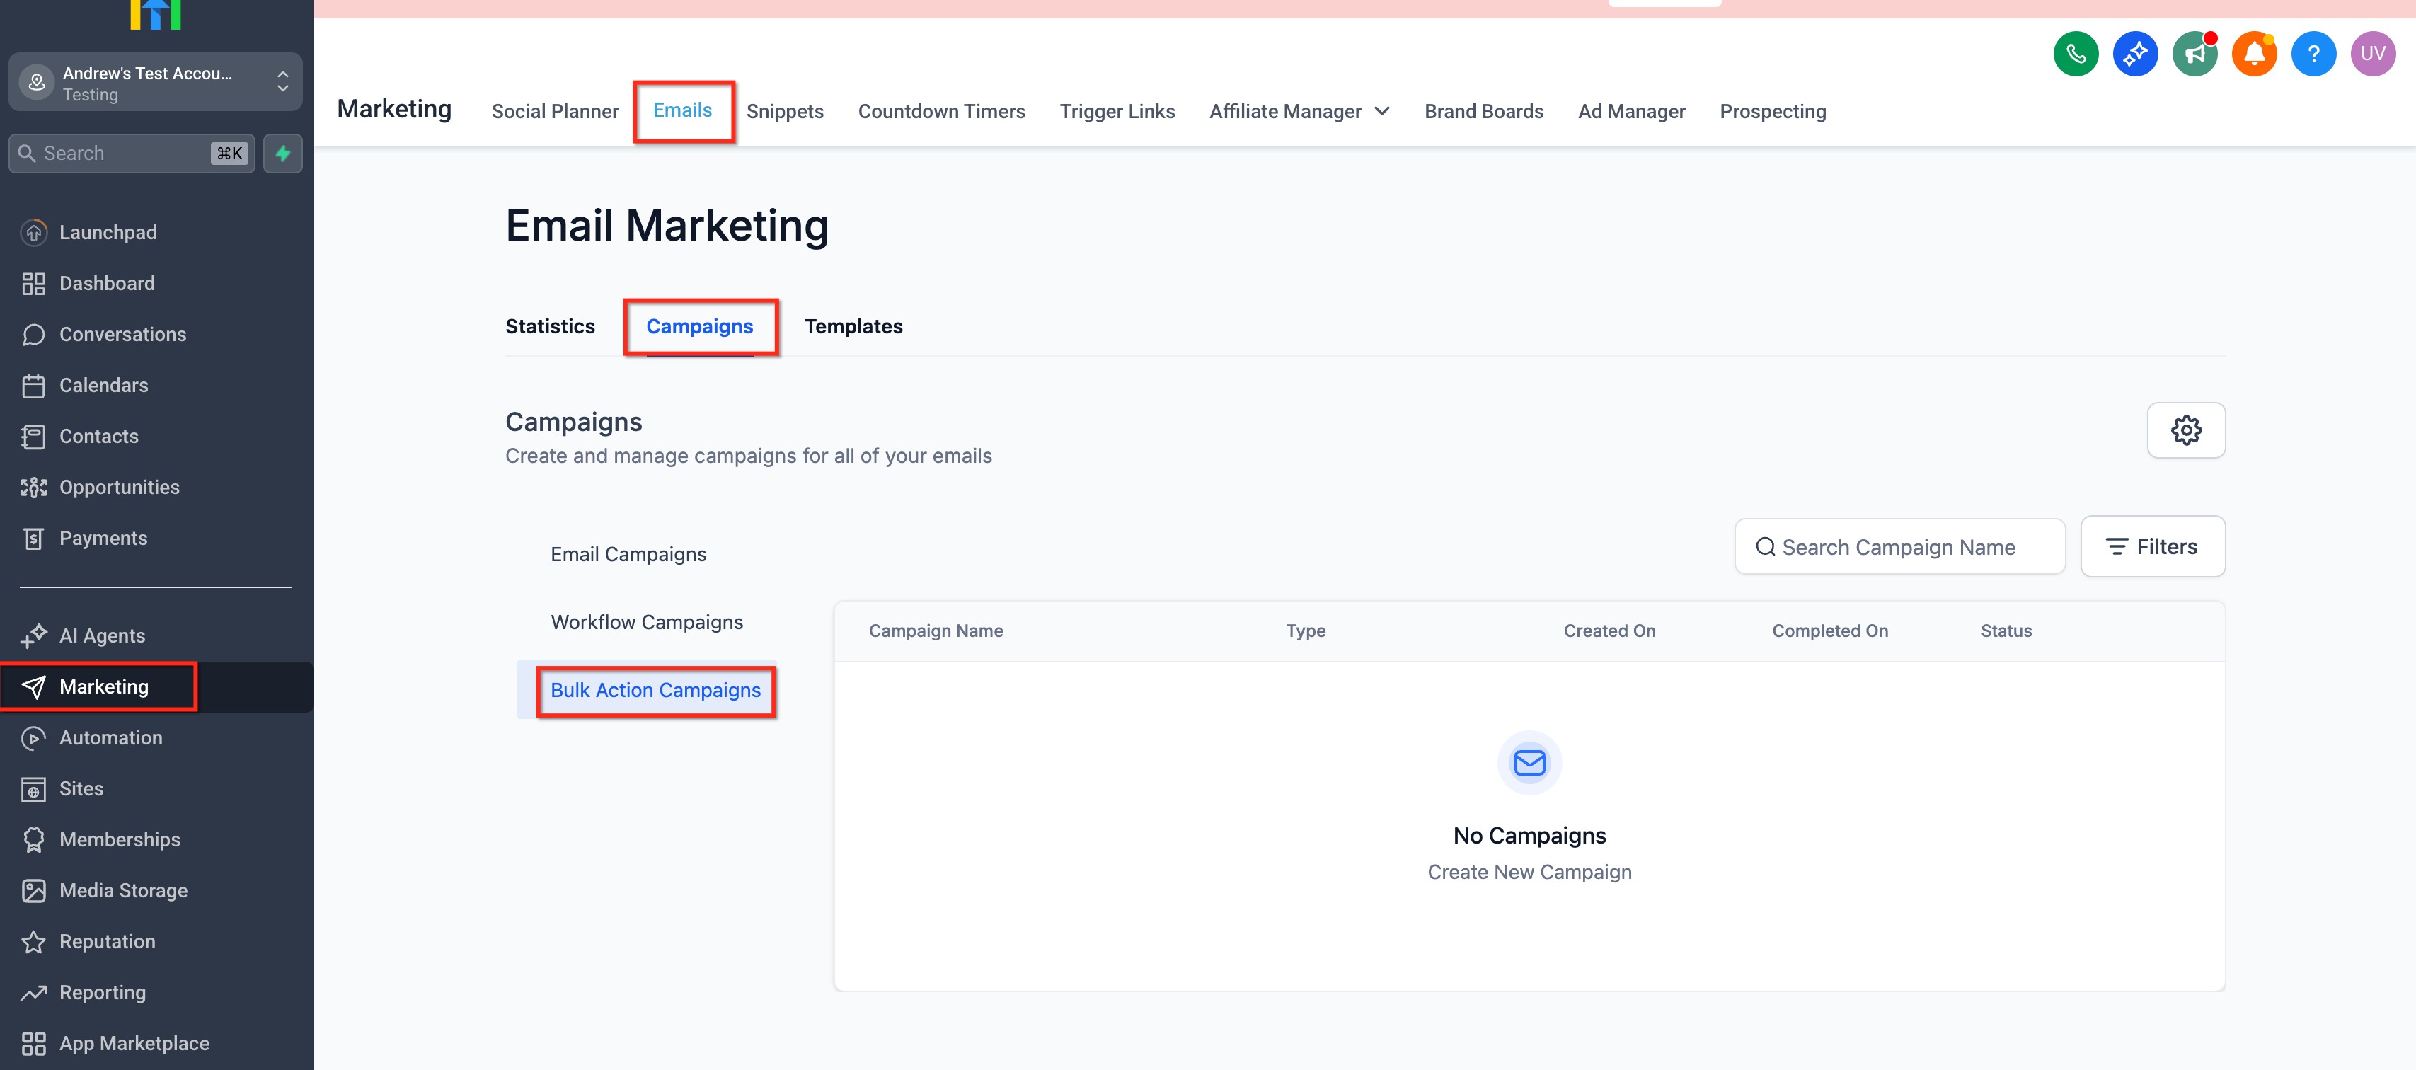Viewport: 2416px width, 1070px height.
Task: Click the Search Campaign Name field
Action: tap(1900, 547)
